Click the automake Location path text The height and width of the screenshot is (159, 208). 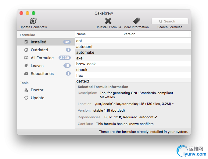tap(134, 104)
